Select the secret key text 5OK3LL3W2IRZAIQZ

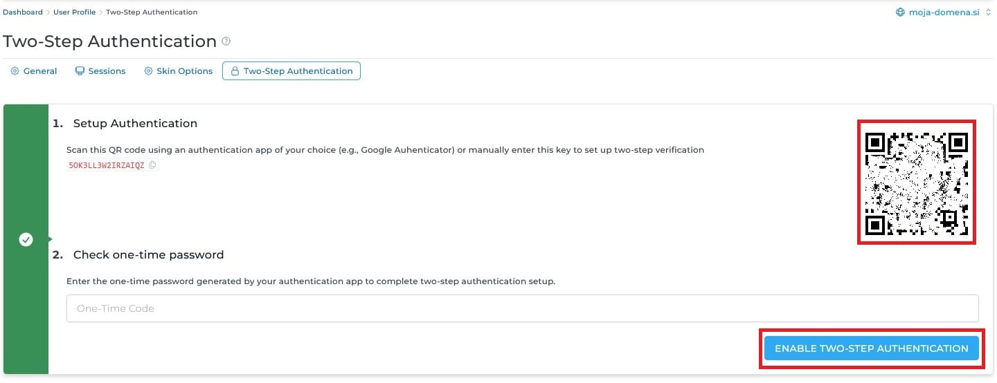107,165
